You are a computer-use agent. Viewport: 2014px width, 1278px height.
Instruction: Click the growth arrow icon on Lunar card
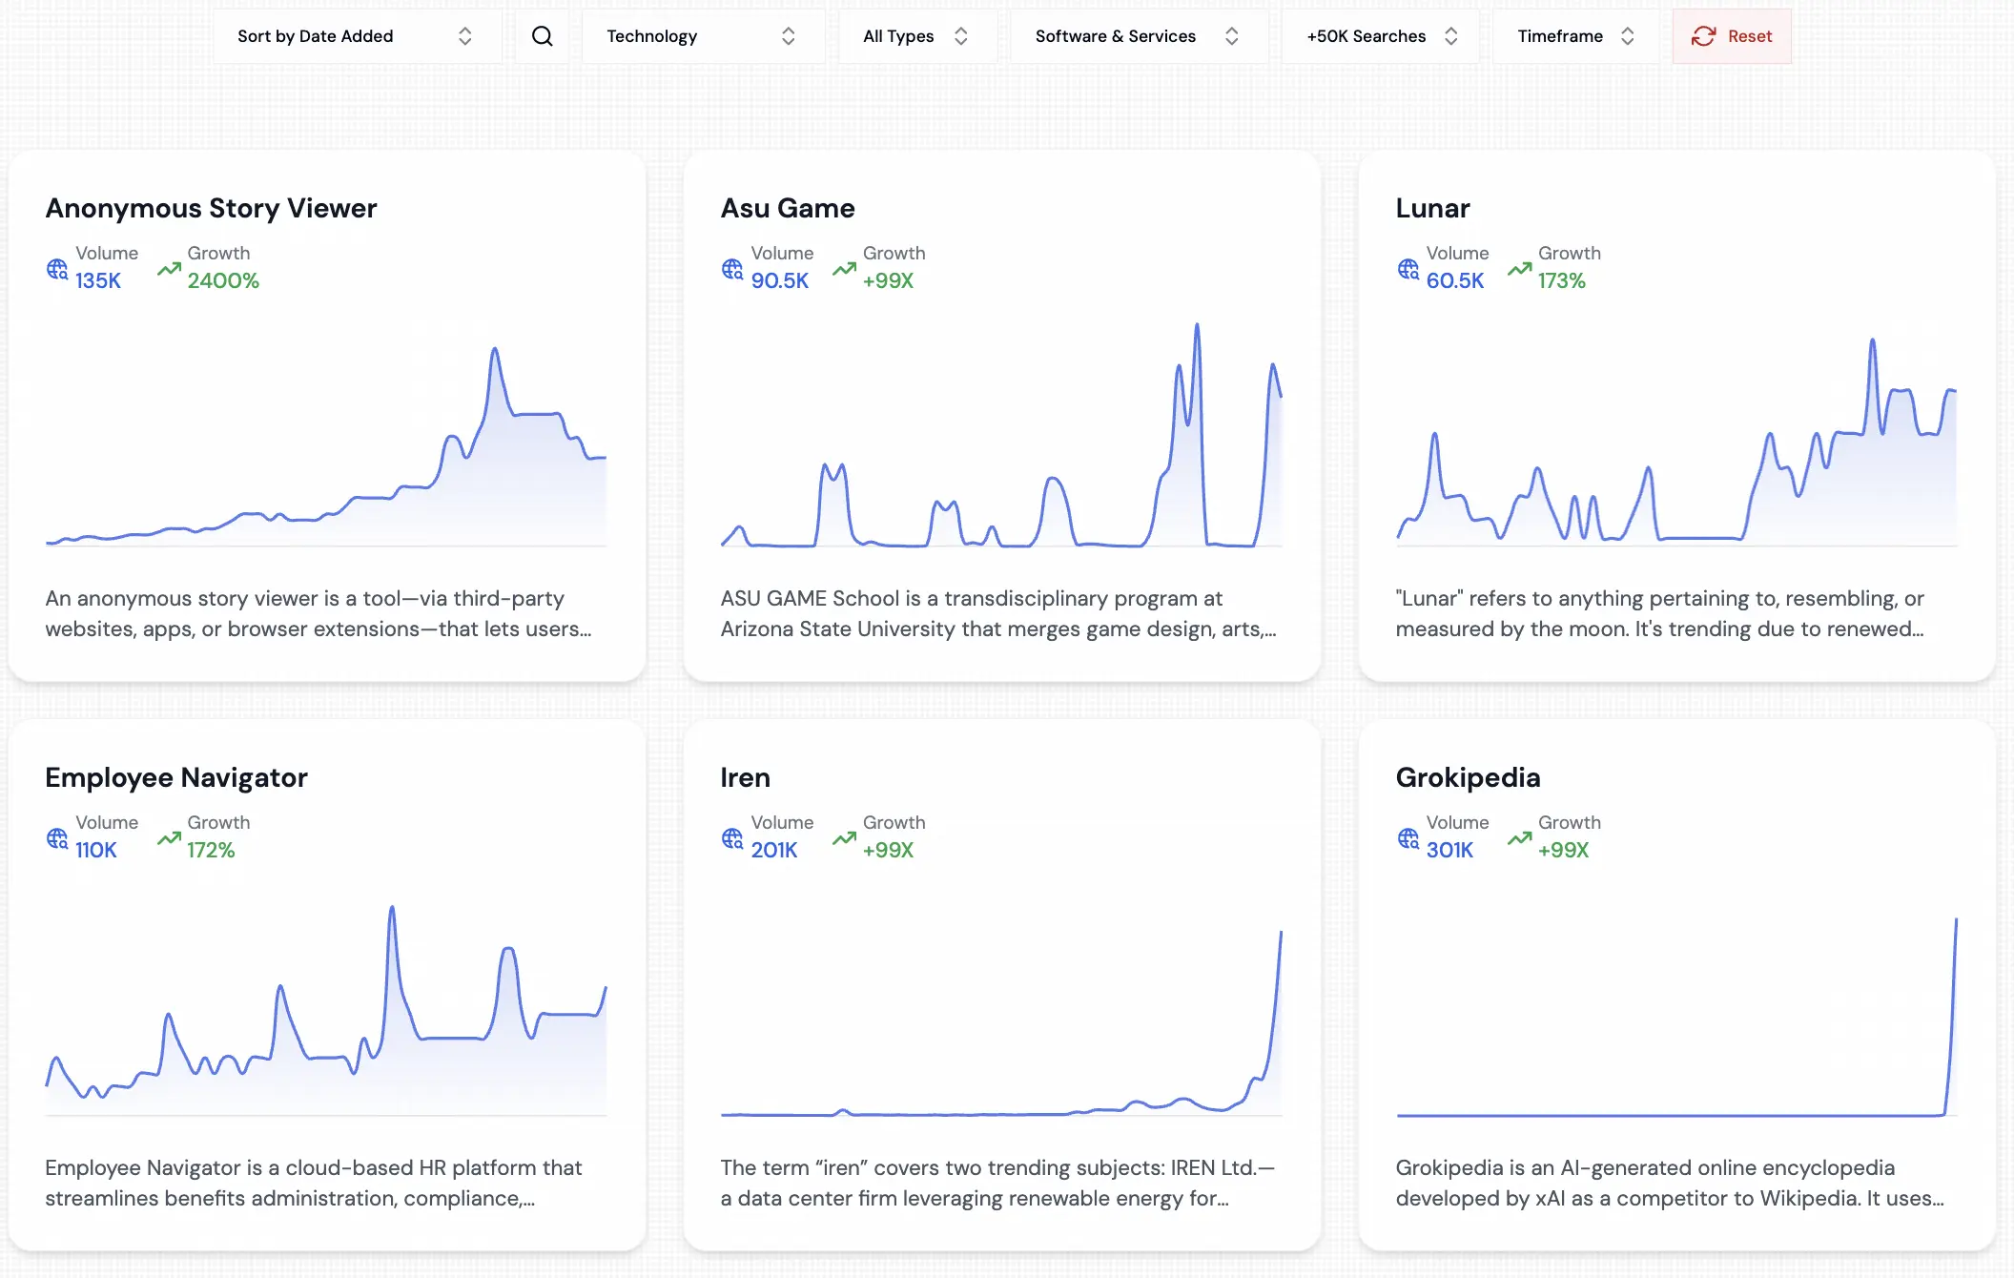coord(1518,270)
